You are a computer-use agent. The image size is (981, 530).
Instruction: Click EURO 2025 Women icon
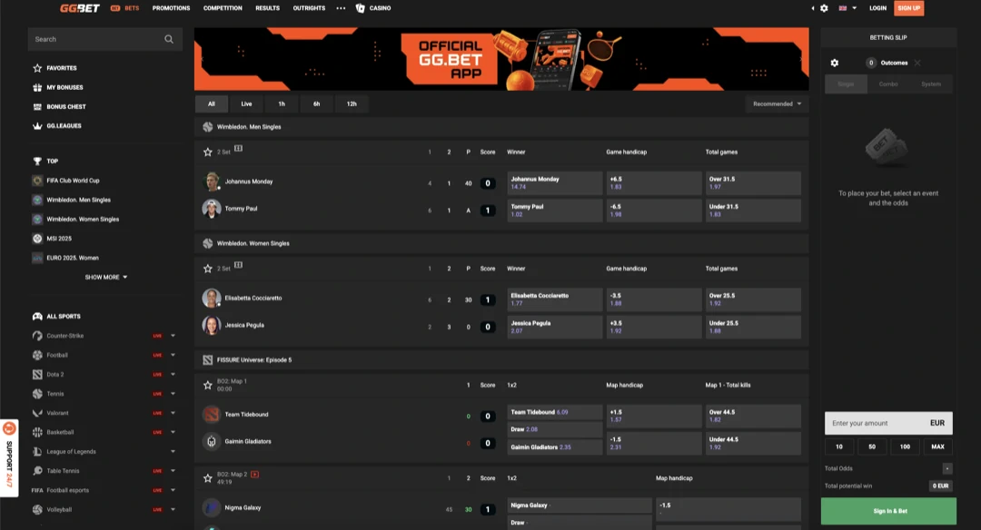37,258
